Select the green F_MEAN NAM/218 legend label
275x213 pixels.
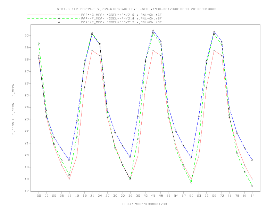[x=121, y=18]
